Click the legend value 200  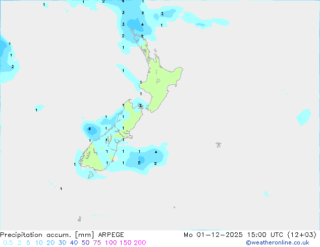point(140,243)
